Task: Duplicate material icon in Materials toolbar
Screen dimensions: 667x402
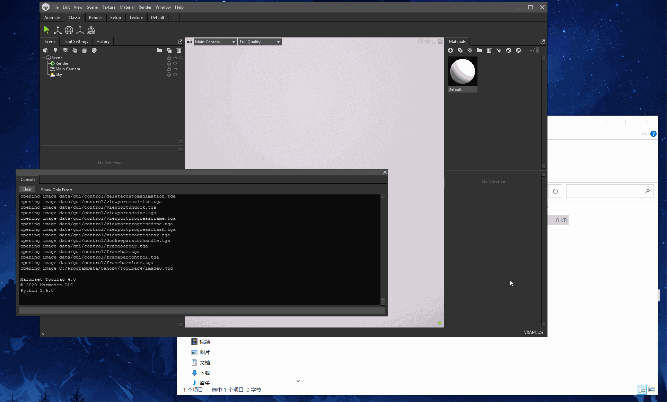Action: [460, 50]
